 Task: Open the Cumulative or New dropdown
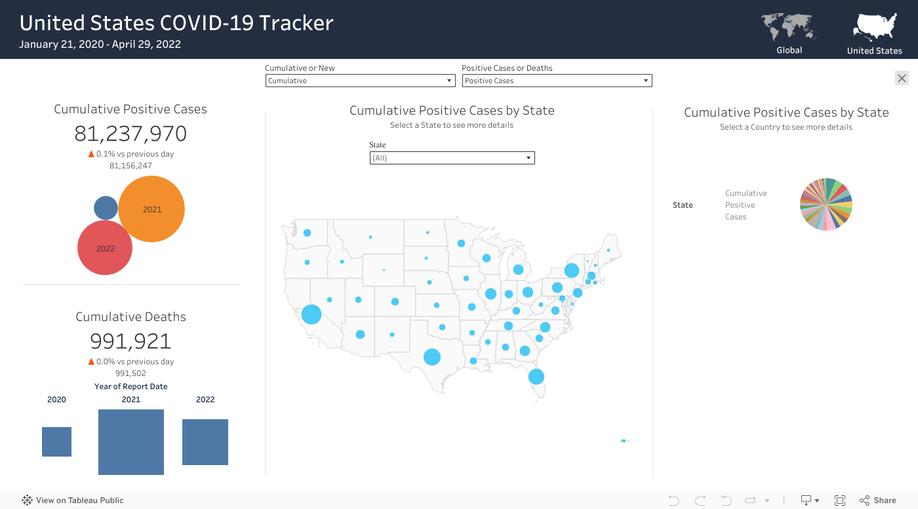coord(360,81)
